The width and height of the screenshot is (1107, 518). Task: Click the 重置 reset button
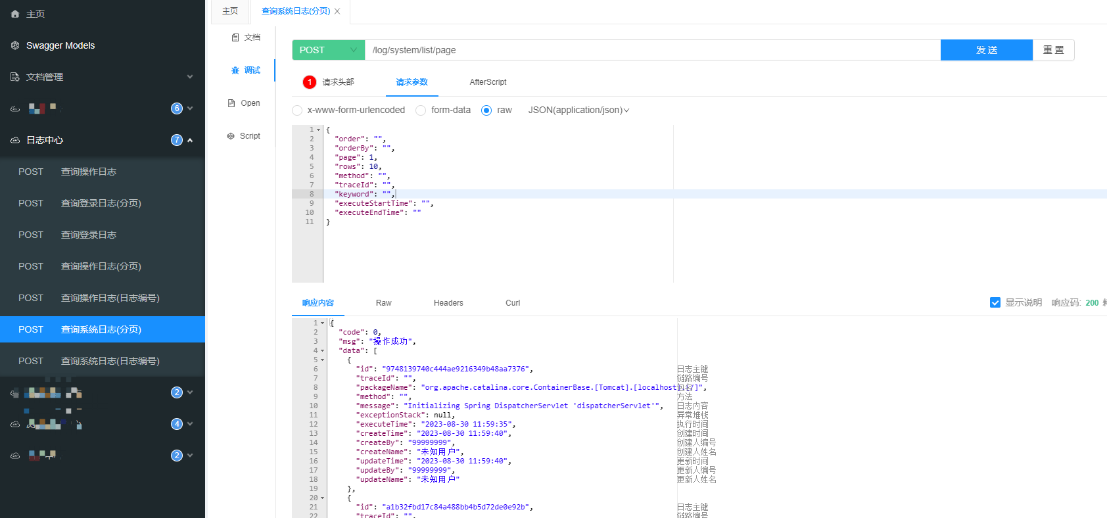(x=1054, y=50)
